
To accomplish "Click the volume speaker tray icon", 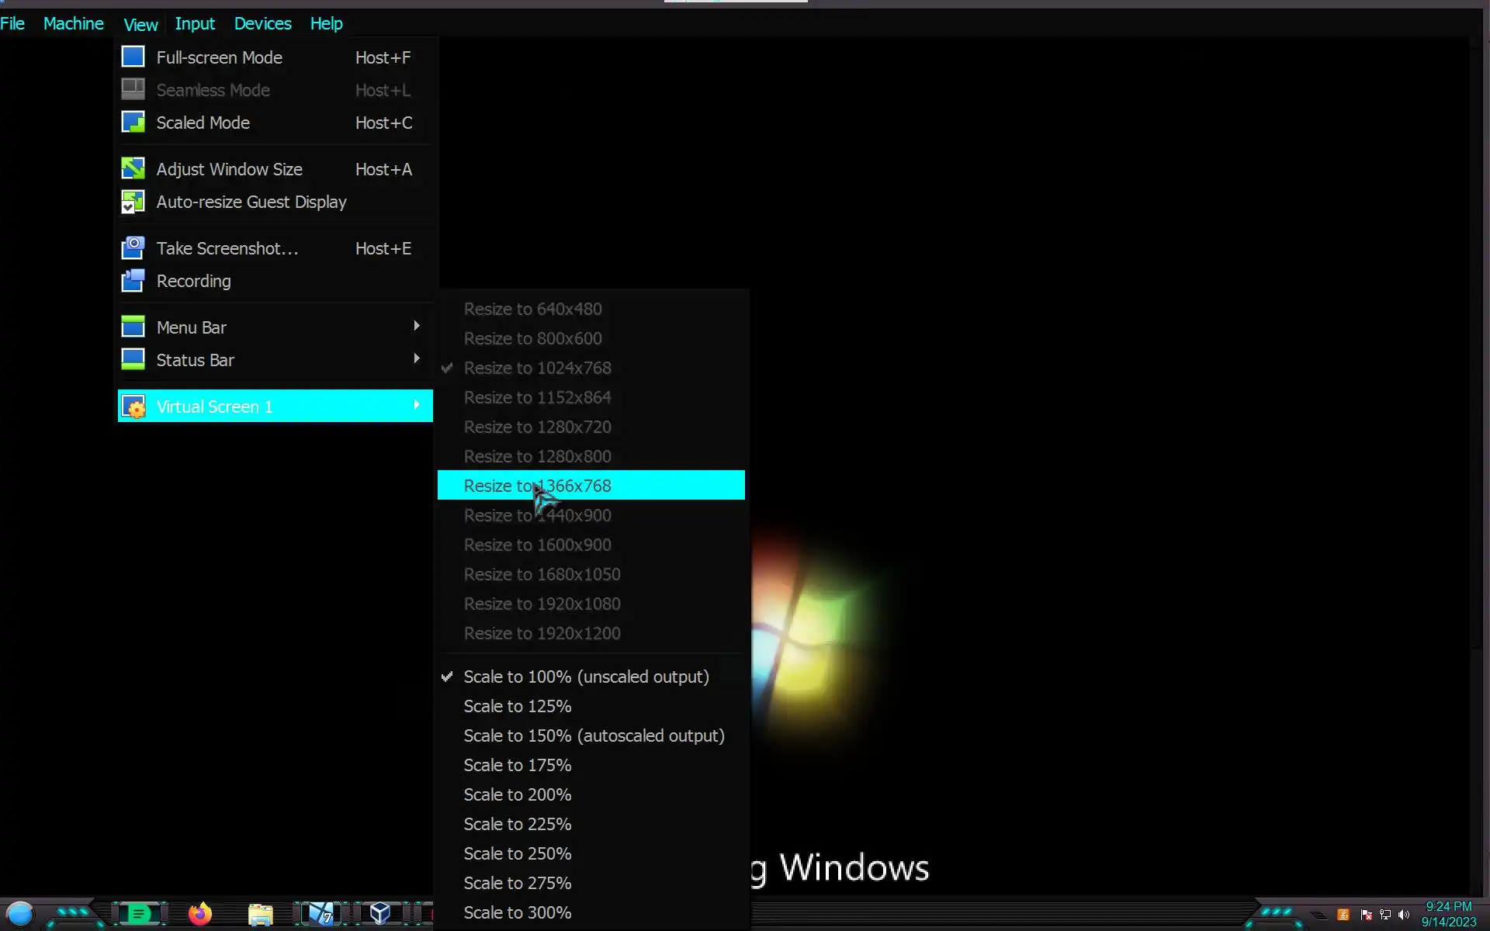I will click(x=1404, y=915).
